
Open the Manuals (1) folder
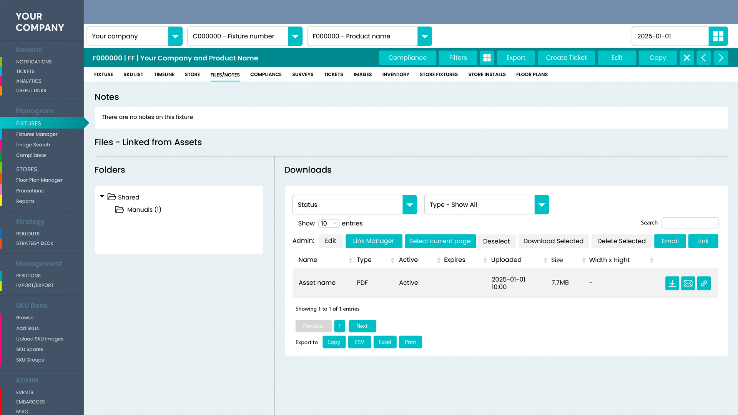[x=138, y=209]
